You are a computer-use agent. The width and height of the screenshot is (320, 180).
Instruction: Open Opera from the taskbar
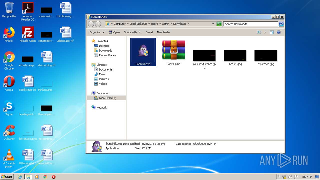coord(53,177)
